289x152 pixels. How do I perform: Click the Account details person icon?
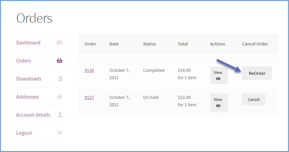60,115
